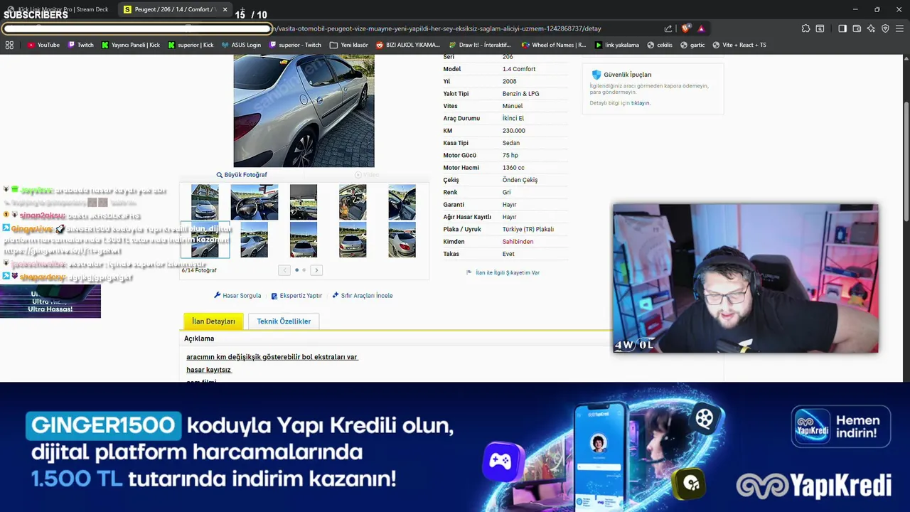Image resolution: width=910 pixels, height=512 pixels.
Task: Click Büyük Fotoğraf to enlarge photo
Action: click(242, 175)
